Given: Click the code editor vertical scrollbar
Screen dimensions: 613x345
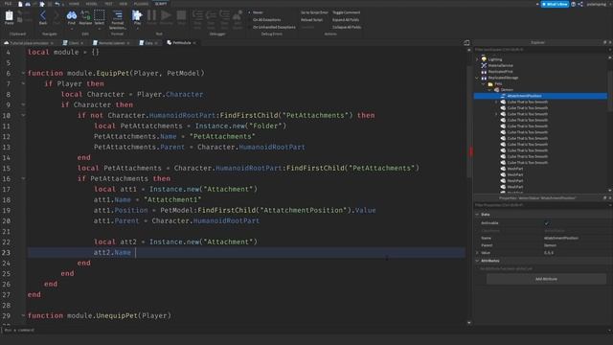Looking at the screenshot, I should click(x=469, y=122).
